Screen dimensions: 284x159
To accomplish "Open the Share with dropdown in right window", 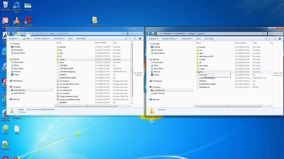I will point(187,38).
